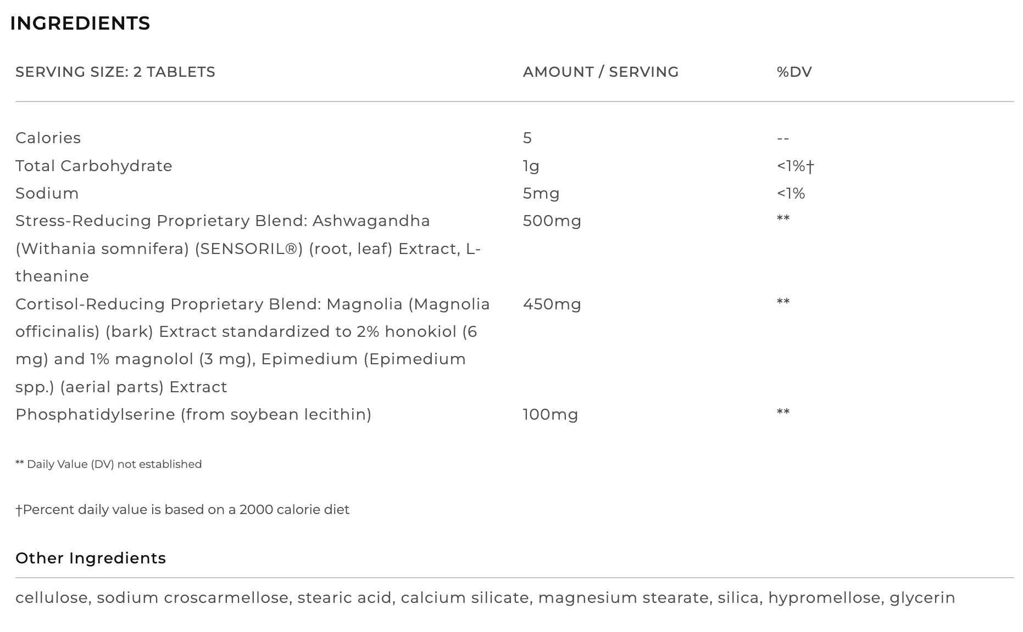The image size is (1023, 632).
Task: Click the 450mg blend amount
Action: [552, 304]
